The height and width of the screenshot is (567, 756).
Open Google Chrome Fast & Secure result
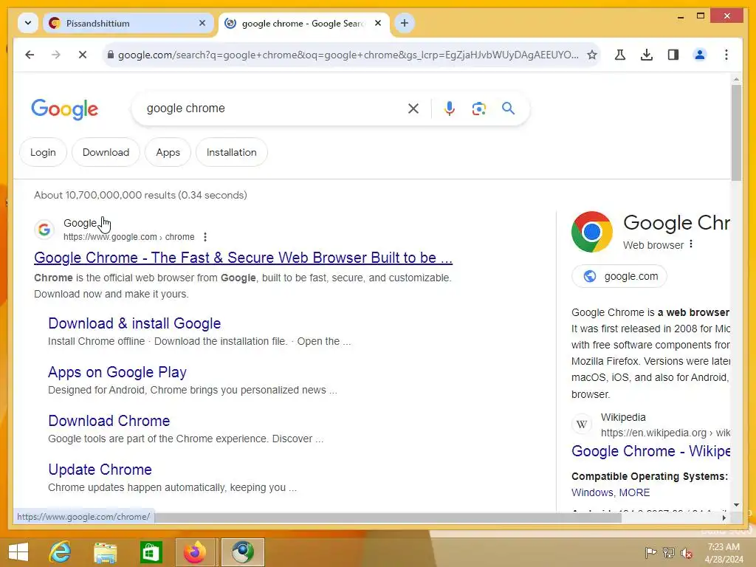[x=243, y=258]
